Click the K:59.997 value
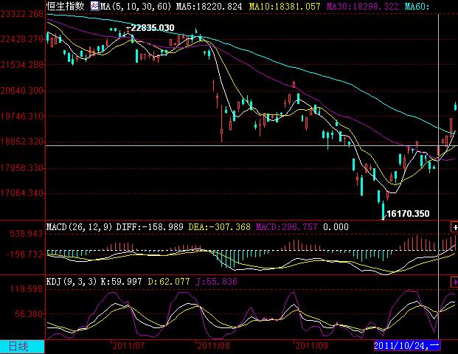The image size is (458, 354). coord(121,282)
